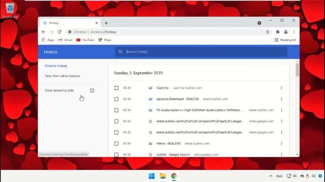Open more actions for realtek - Google Search
The image size is (325, 182).
coord(281,155)
